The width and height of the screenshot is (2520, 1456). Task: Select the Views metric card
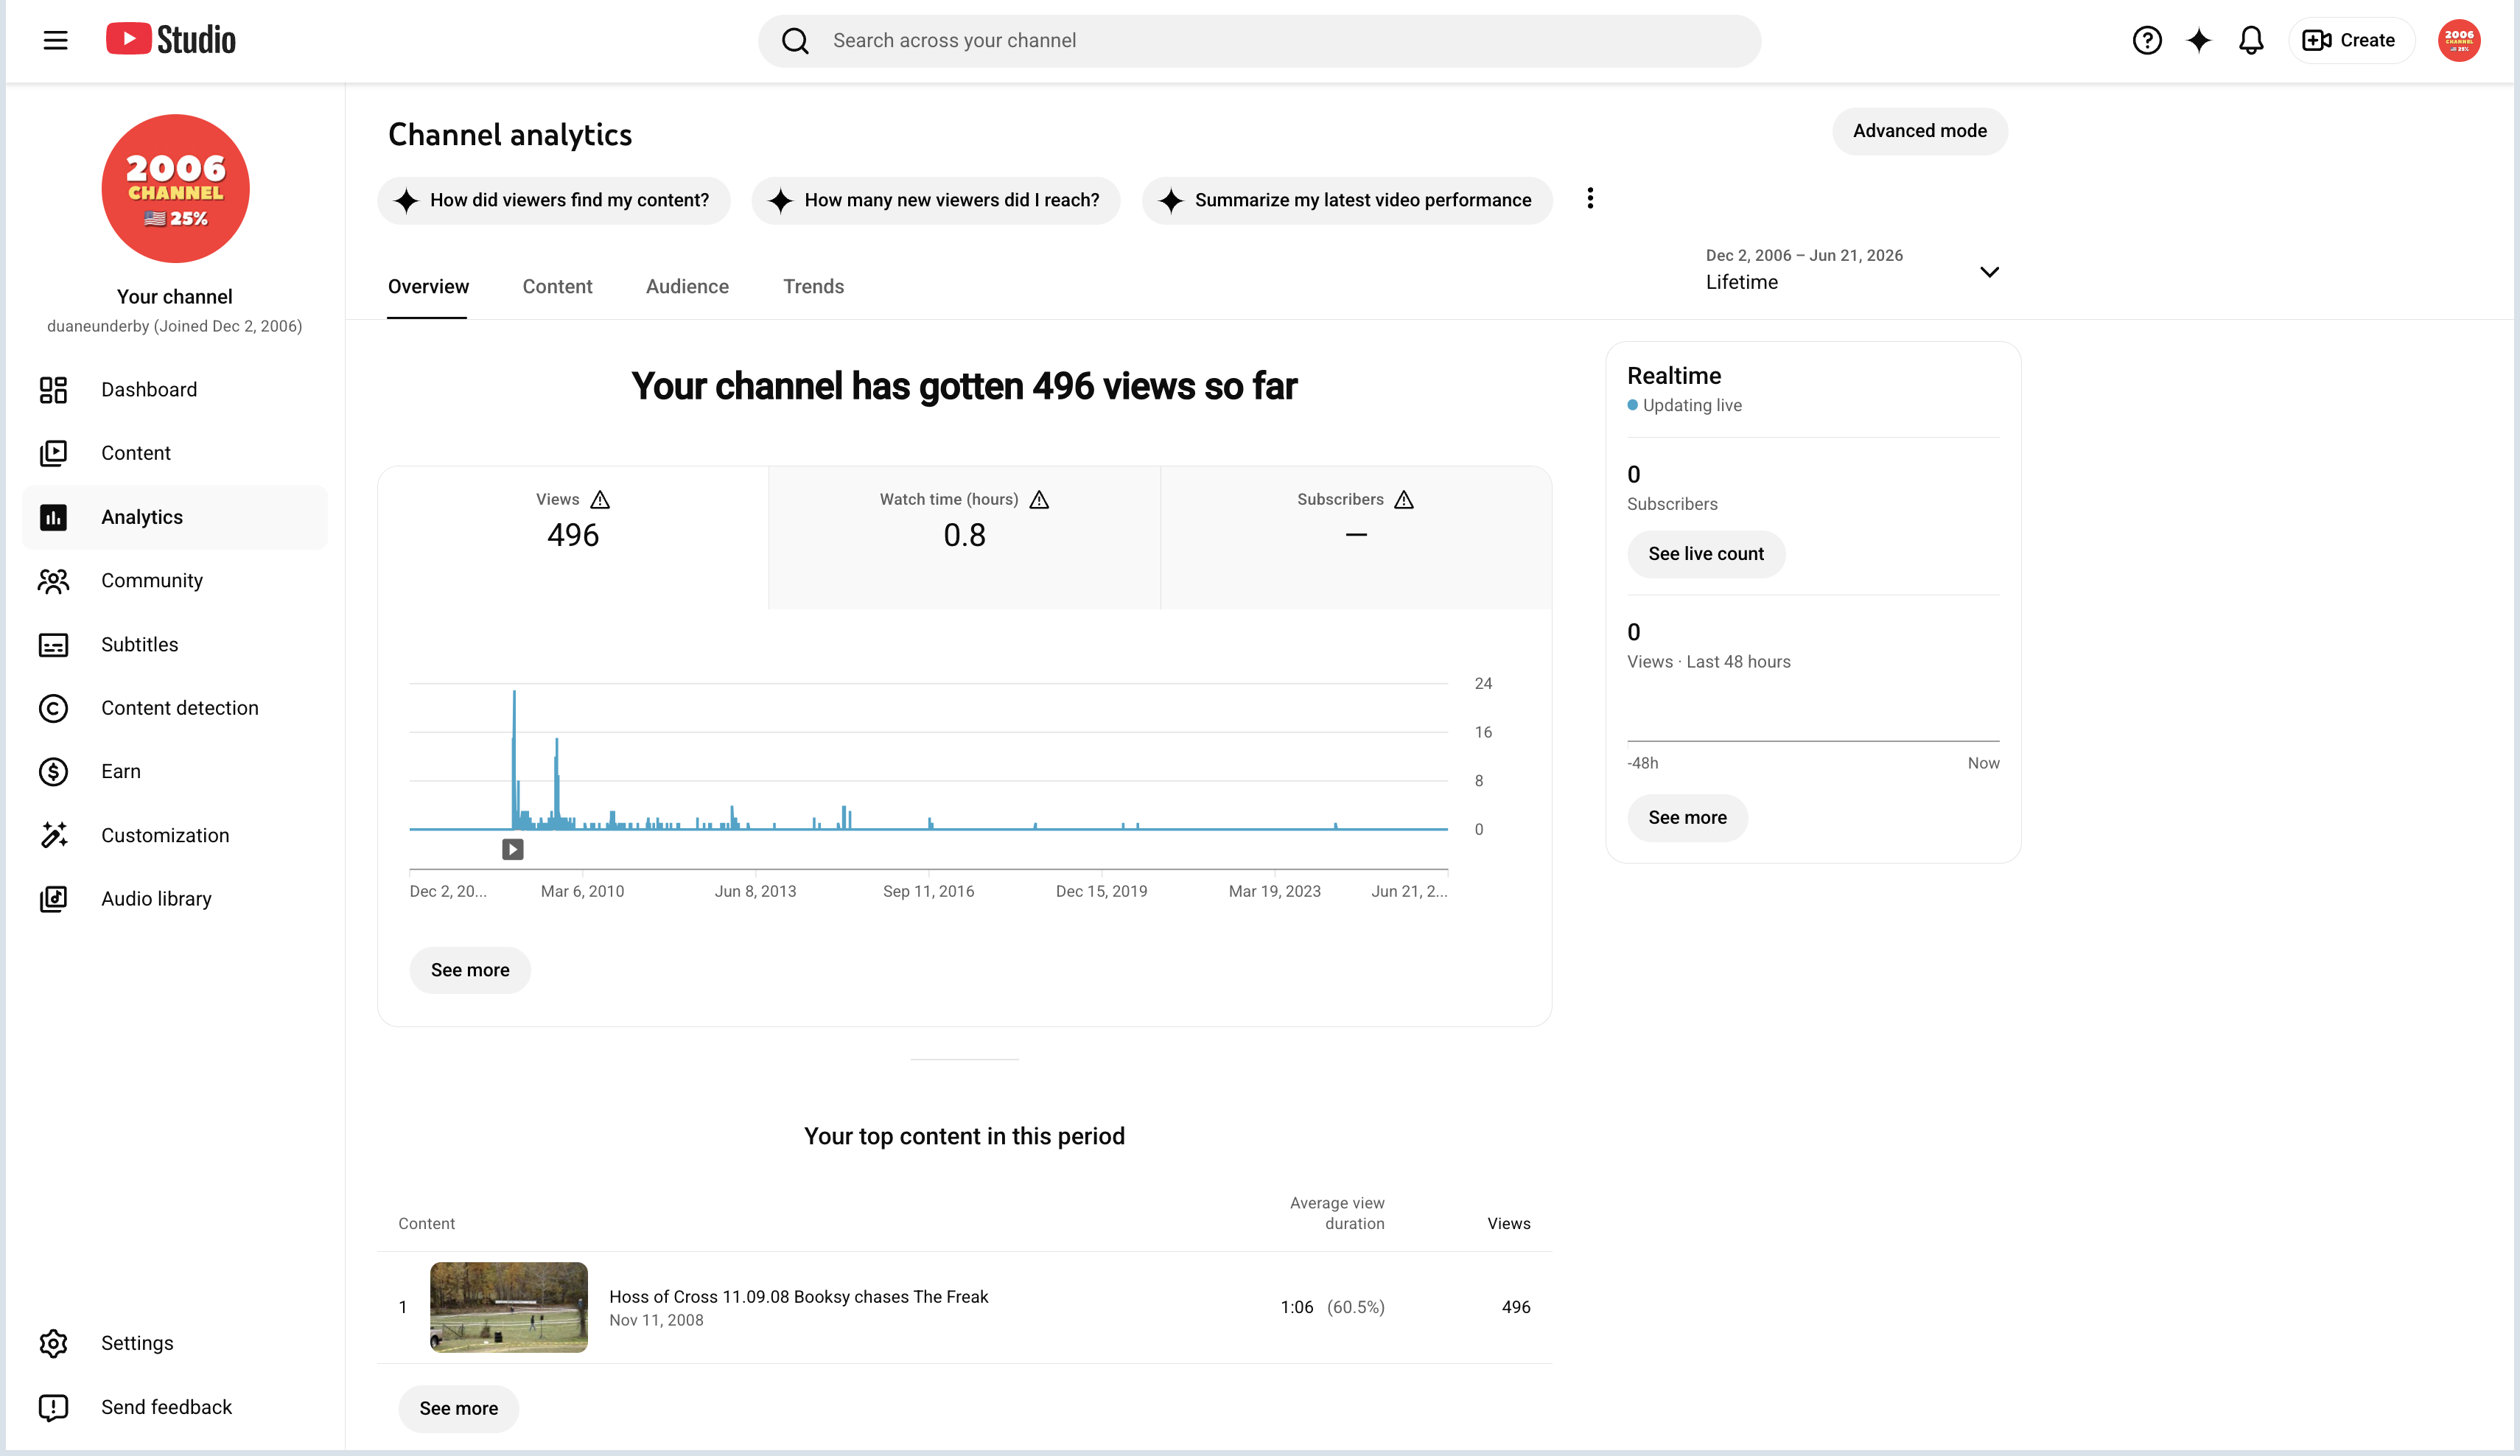[573, 537]
